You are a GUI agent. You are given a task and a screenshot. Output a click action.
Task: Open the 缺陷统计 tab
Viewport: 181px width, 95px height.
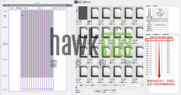click(148, 34)
